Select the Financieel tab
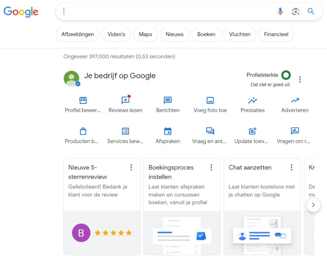 (276, 34)
